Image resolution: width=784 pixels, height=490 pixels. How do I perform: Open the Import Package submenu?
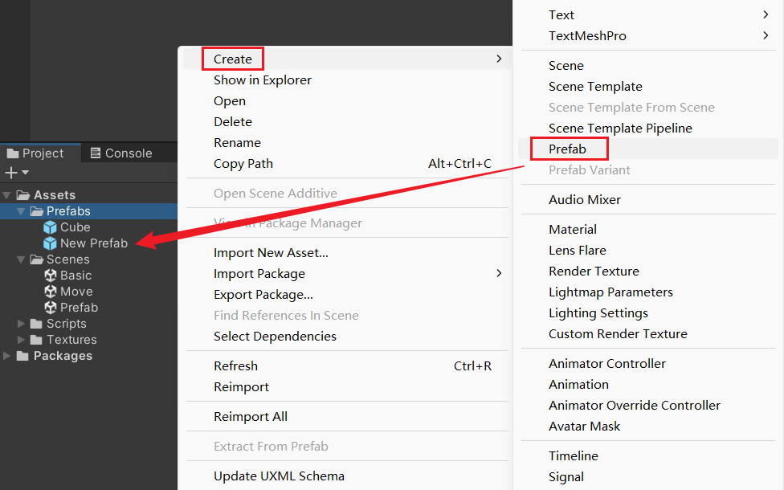point(259,274)
